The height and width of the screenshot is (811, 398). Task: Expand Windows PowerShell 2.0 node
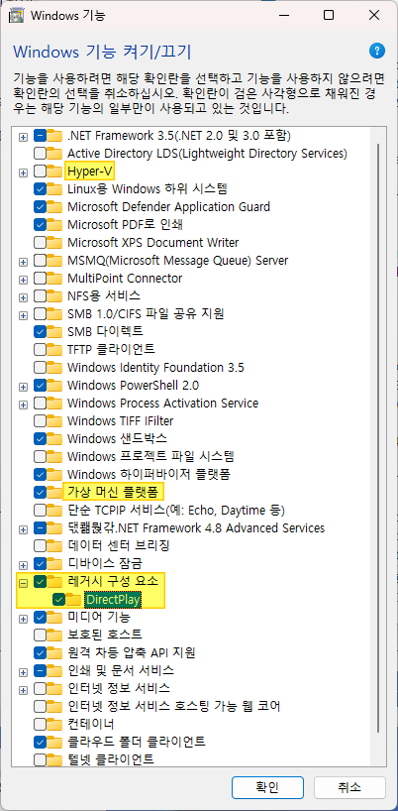click(x=23, y=386)
